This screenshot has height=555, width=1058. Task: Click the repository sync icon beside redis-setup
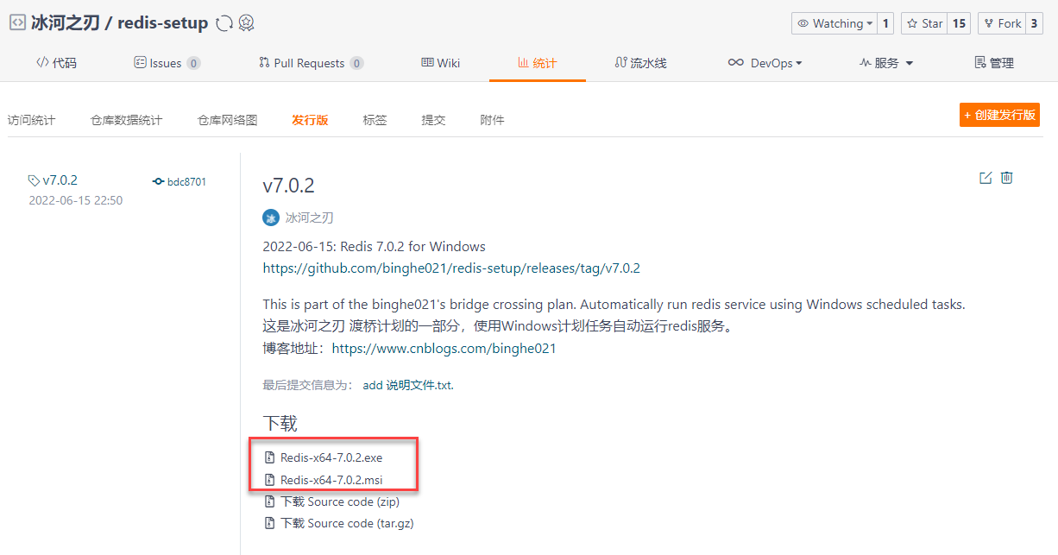[224, 23]
